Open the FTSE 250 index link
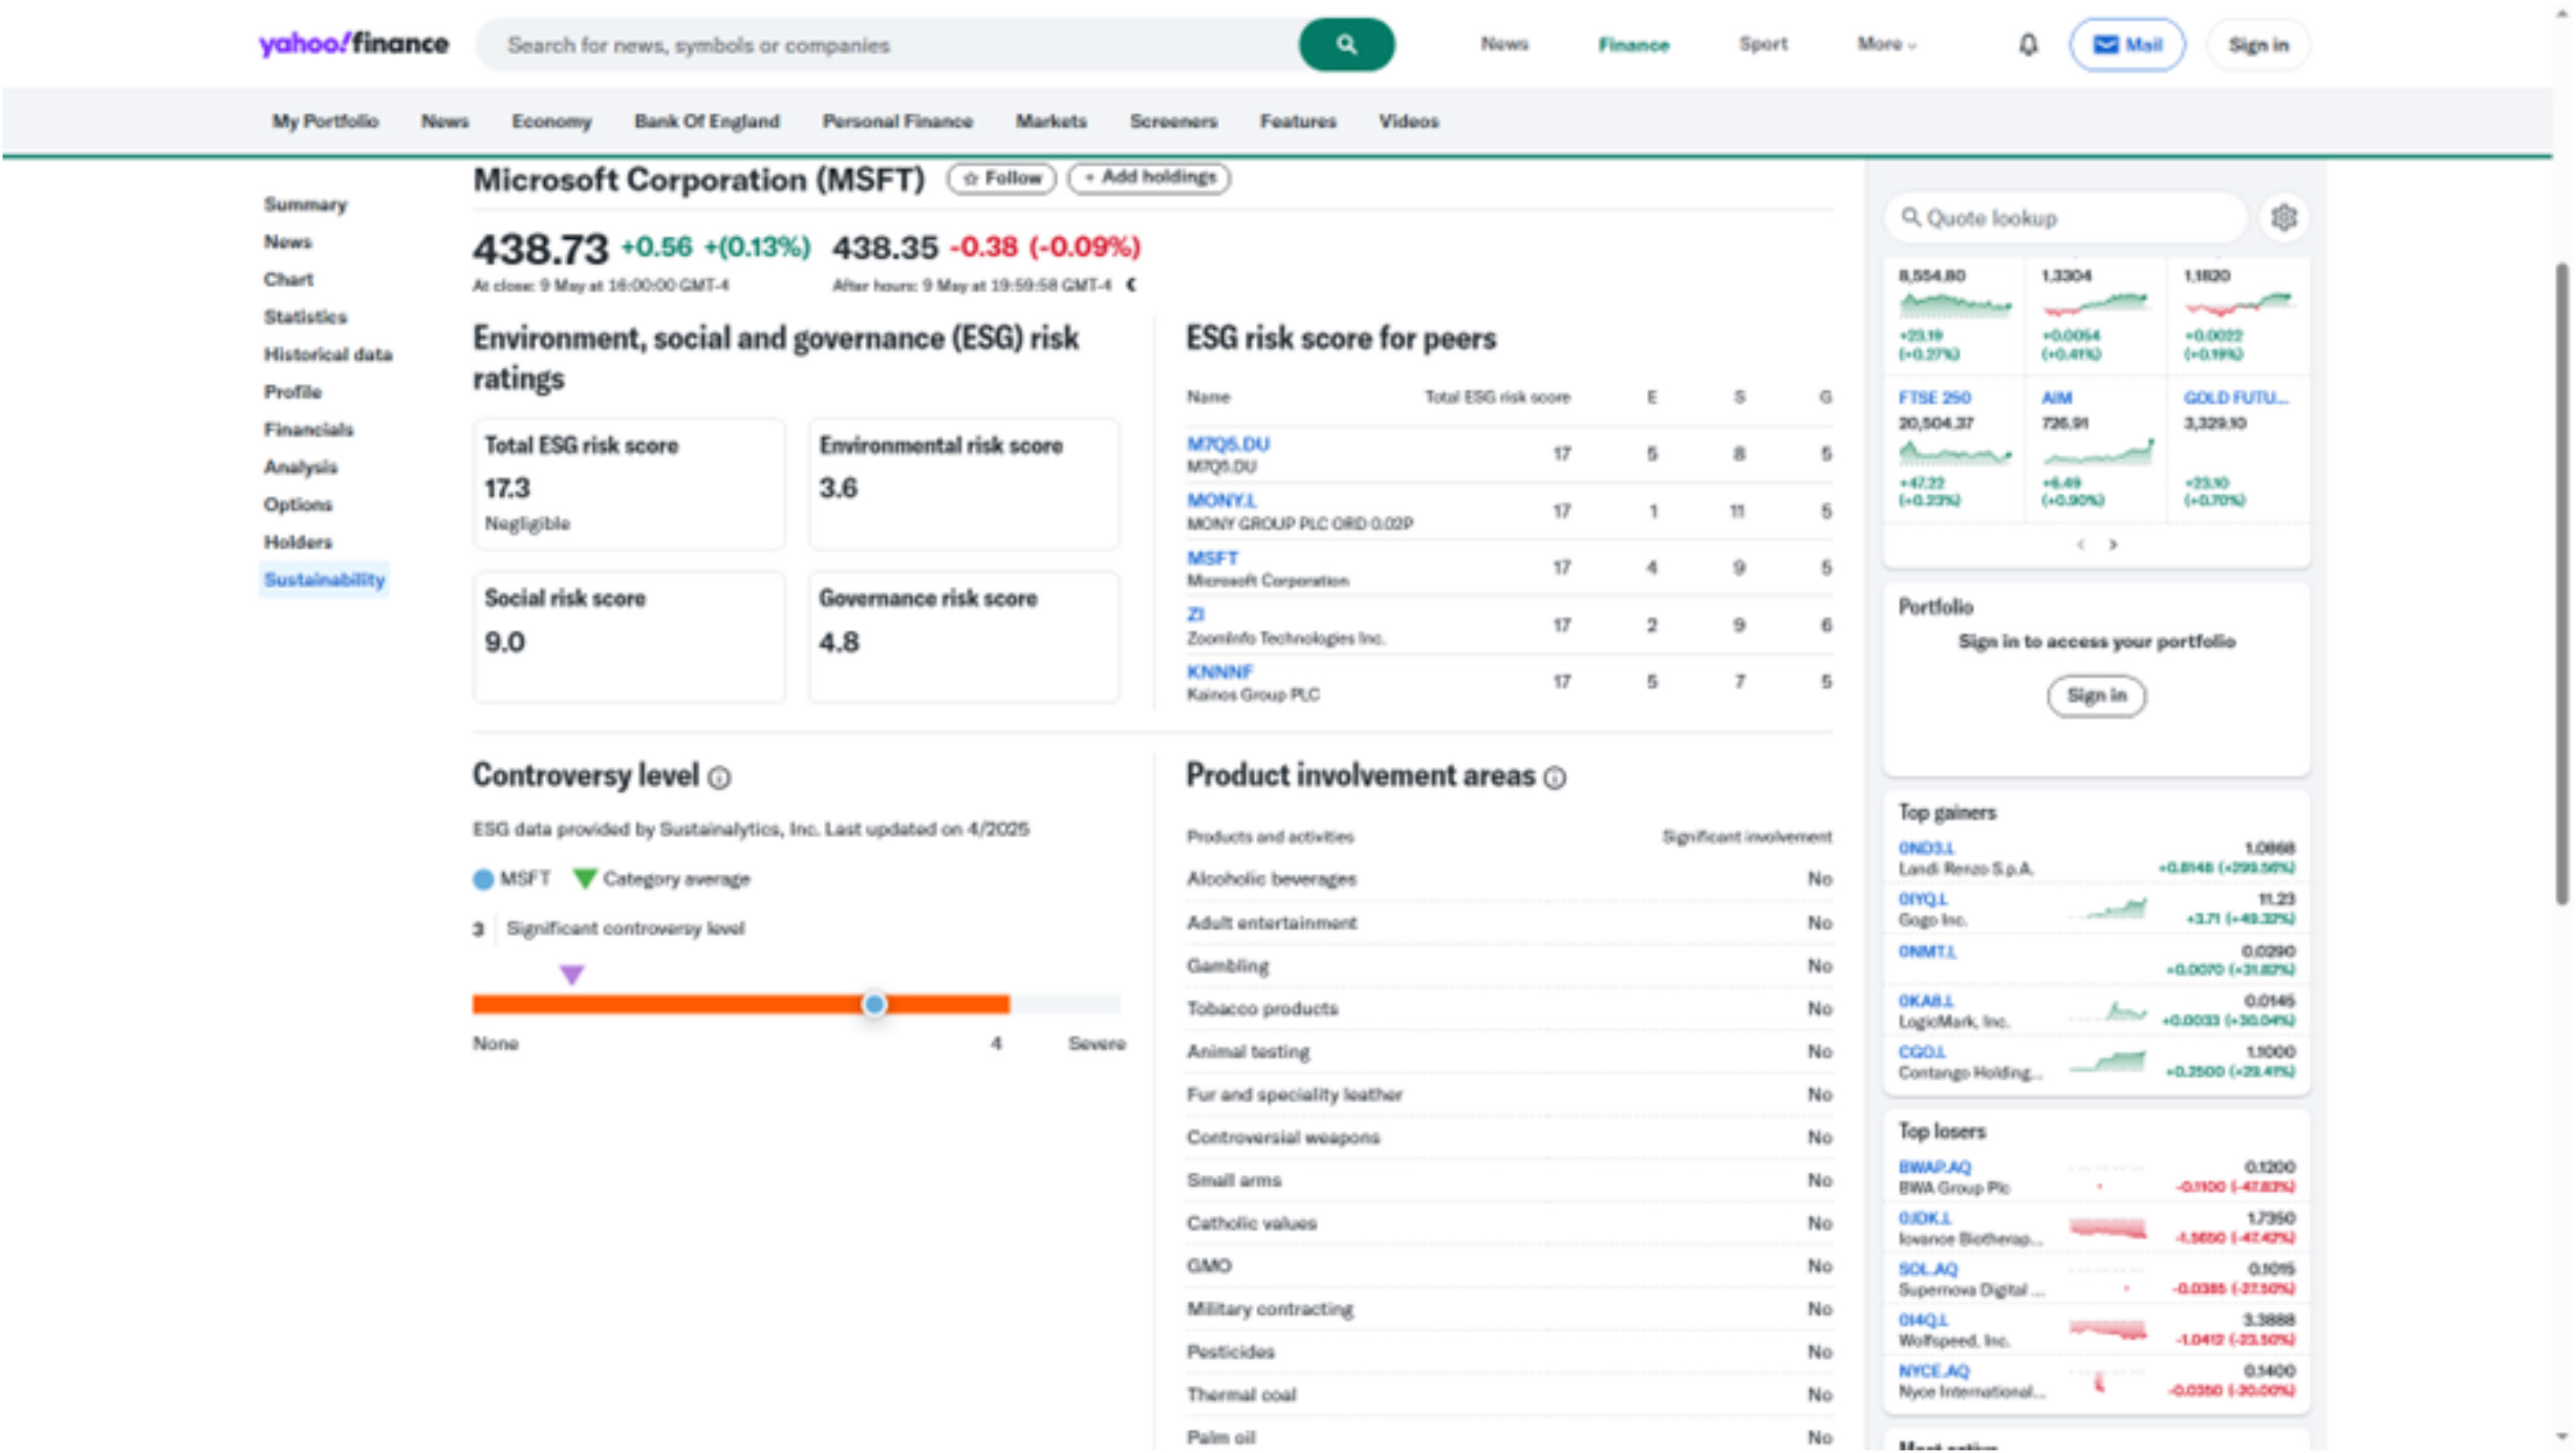Viewport: 2576px width, 1453px height. 1934,398
